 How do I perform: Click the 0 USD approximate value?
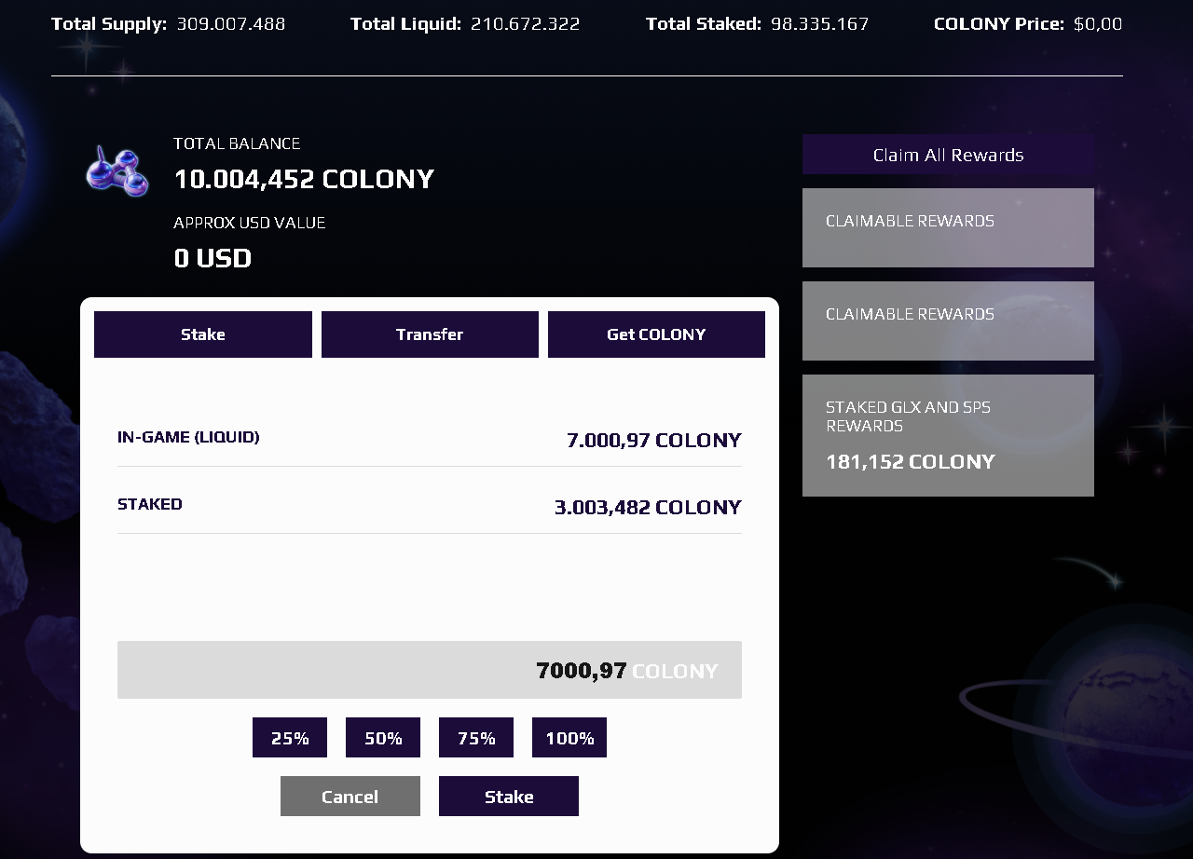[x=213, y=258]
